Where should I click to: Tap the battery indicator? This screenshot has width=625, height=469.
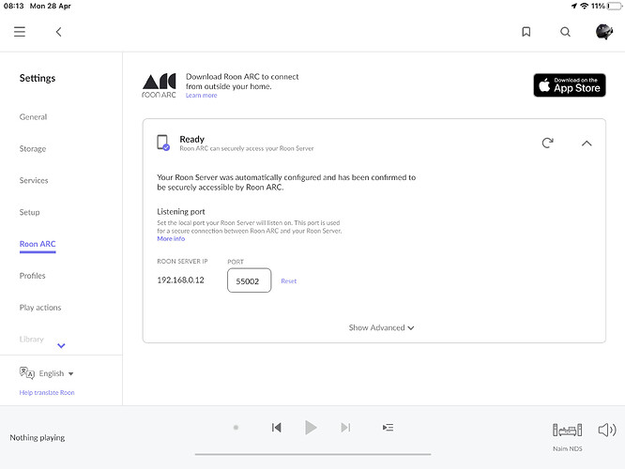(x=615, y=6)
